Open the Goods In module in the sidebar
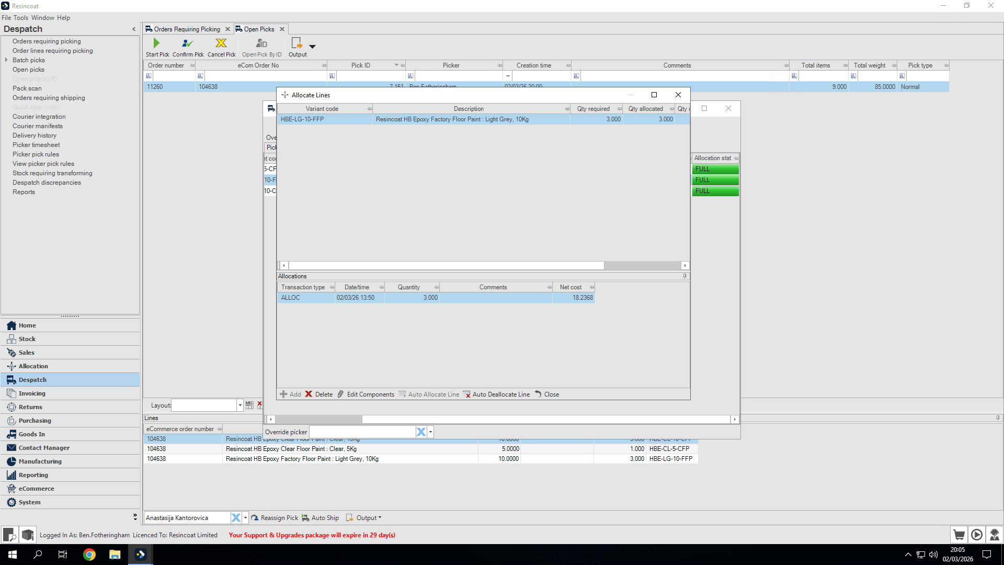The image size is (1004, 565). [70, 434]
